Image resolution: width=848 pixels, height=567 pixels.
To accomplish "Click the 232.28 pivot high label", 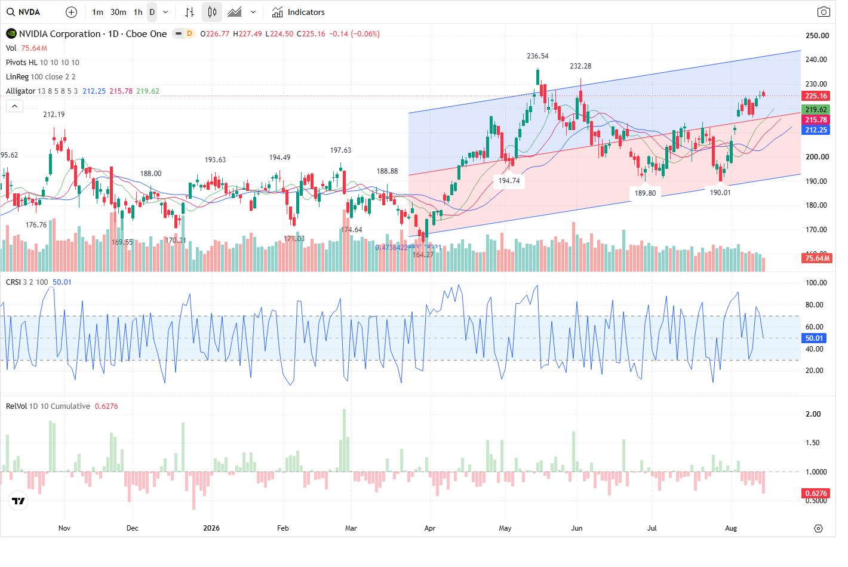I will click(x=580, y=66).
